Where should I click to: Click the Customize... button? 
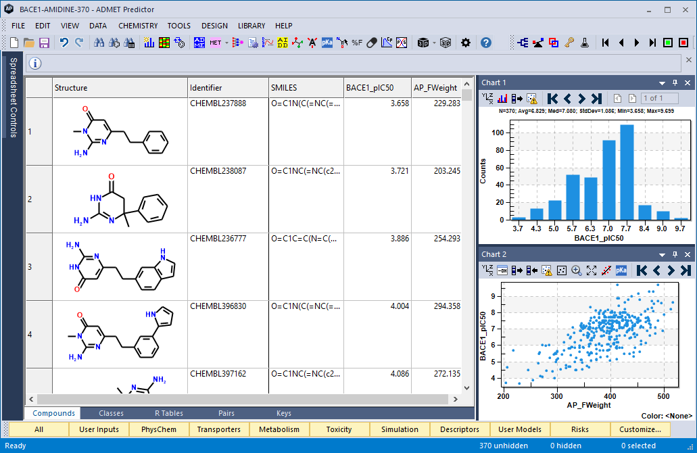point(640,429)
